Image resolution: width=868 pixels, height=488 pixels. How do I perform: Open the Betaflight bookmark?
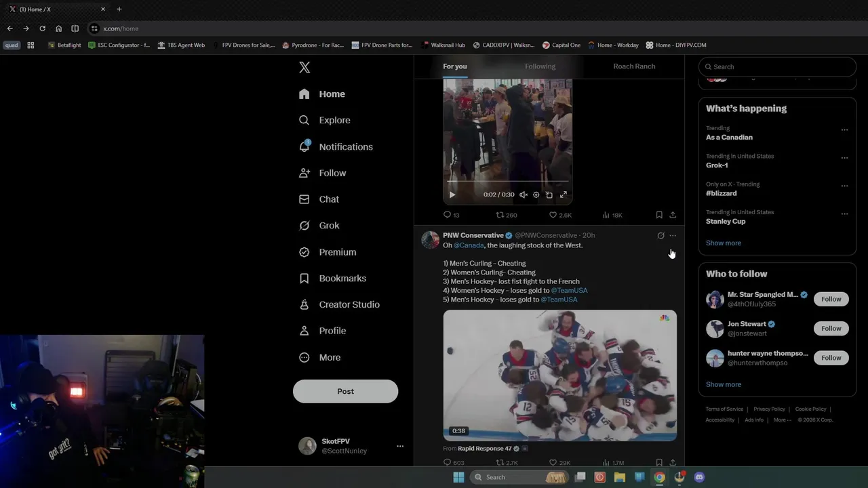[x=64, y=45]
